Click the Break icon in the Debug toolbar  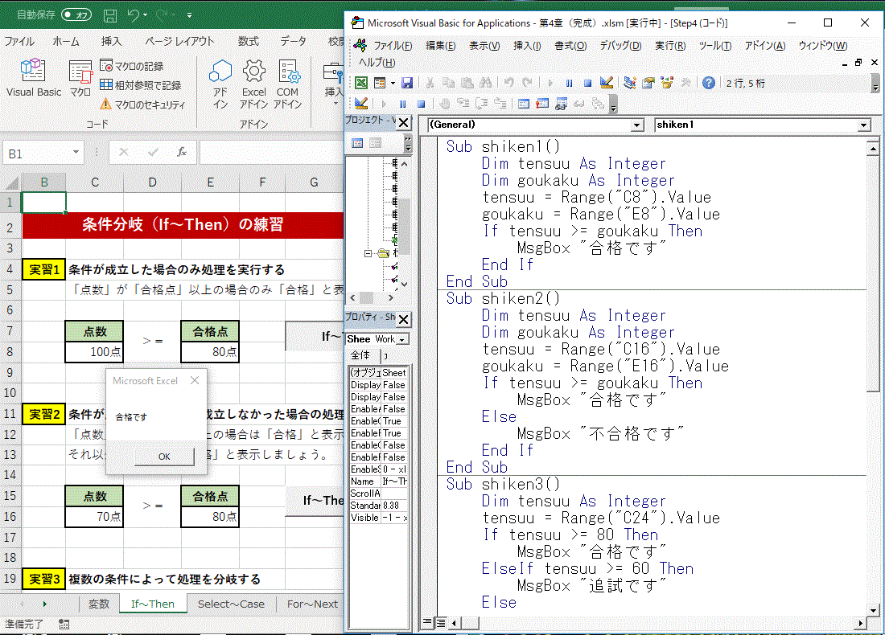402,104
